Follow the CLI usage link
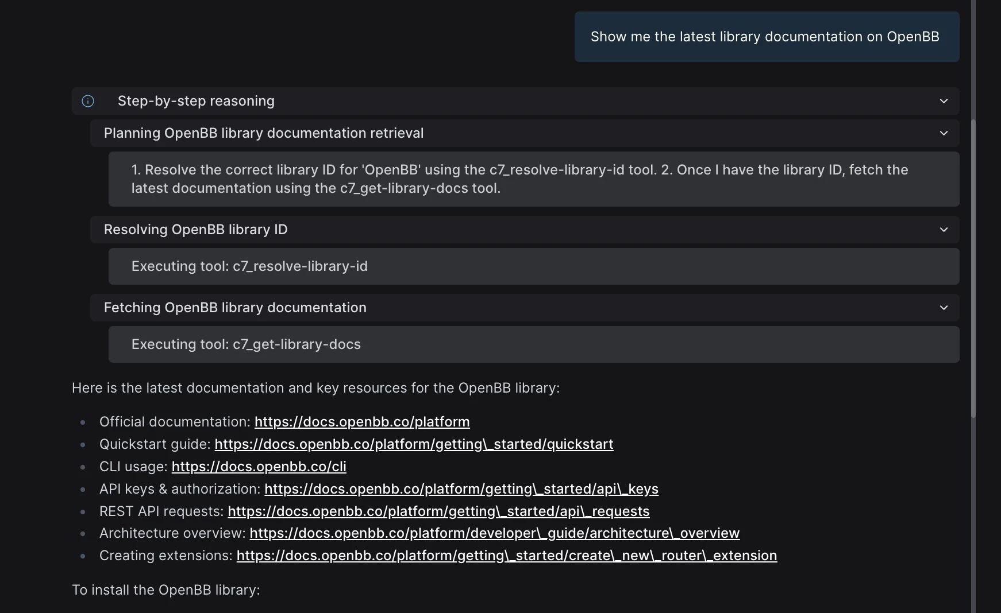This screenshot has width=1001, height=613. [259, 467]
